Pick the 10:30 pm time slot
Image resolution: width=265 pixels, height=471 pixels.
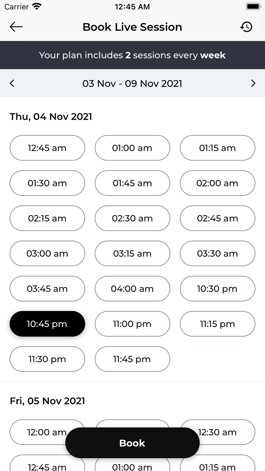pyautogui.click(x=218, y=288)
